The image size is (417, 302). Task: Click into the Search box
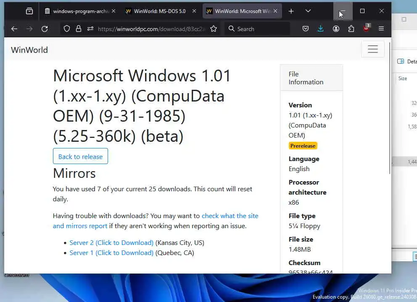[257, 29]
